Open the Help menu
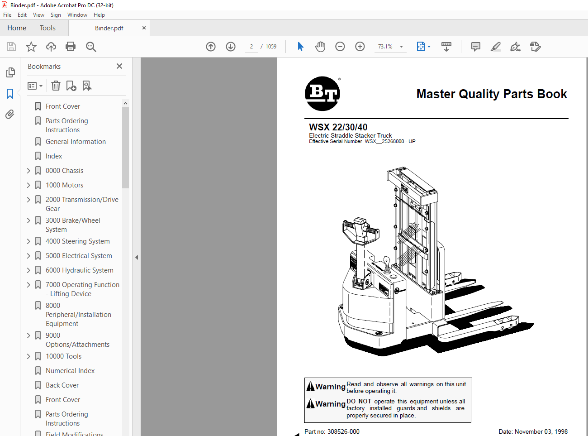The height and width of the screenshot is (436, 588). coord(99,15)
